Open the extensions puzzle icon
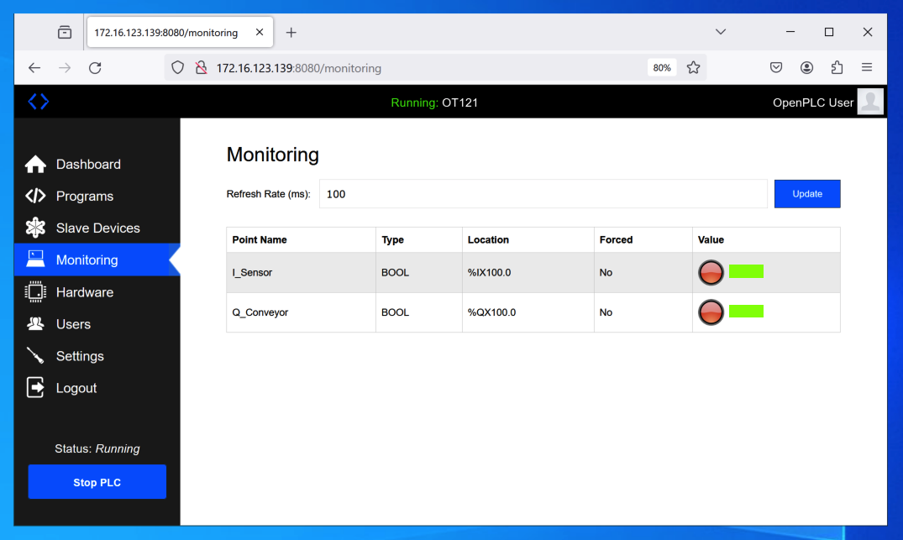The image size is (903, 540). click(837, 67)
